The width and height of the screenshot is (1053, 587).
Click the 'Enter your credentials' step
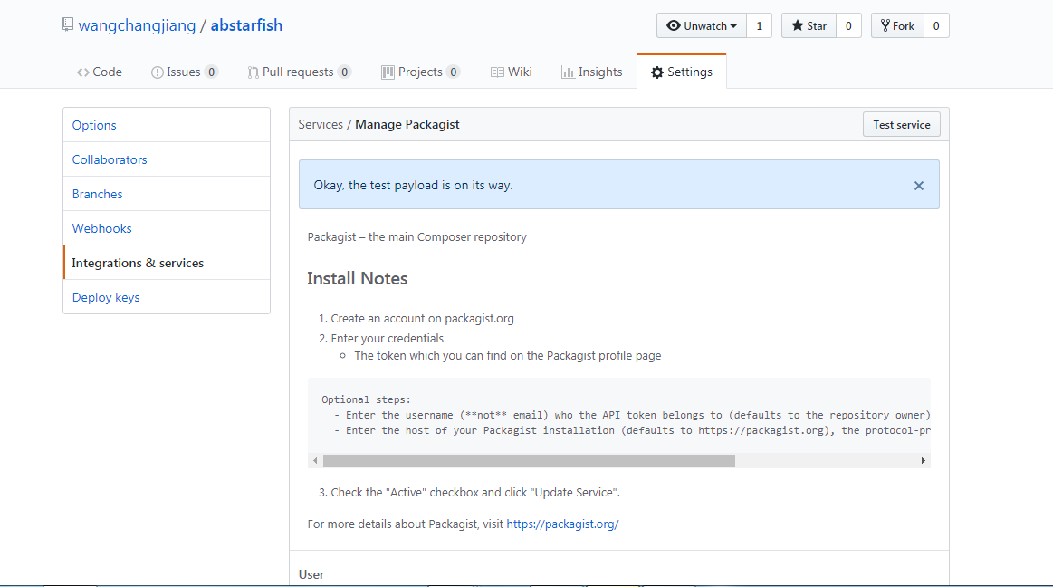[388, 339]
